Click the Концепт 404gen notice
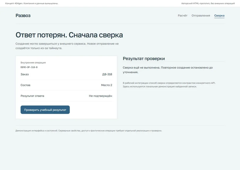Screen dimensions: 240x170 [x=32, y=3]
